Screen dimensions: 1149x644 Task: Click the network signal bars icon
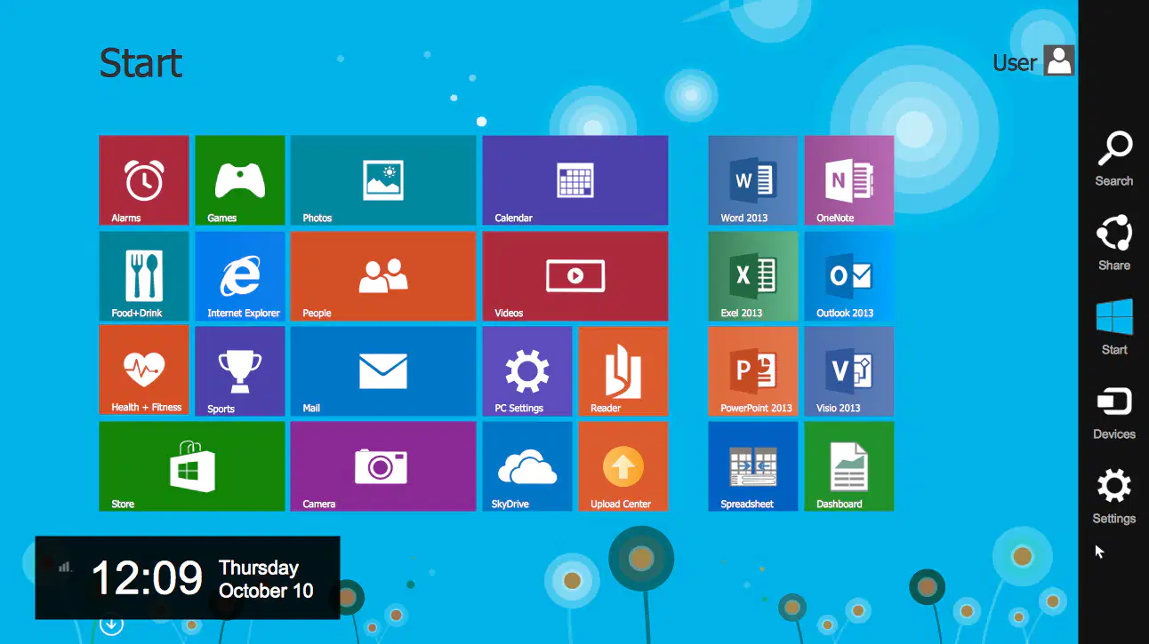[64, 567]
